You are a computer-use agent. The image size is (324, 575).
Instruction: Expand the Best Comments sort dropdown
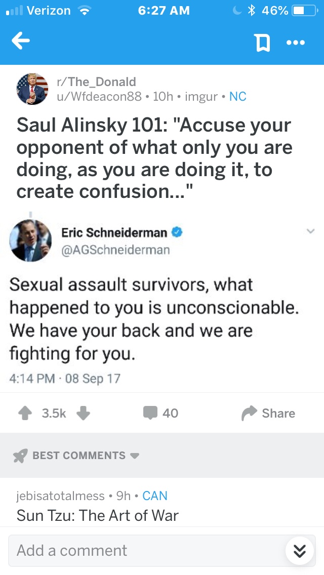click(135, 456)
